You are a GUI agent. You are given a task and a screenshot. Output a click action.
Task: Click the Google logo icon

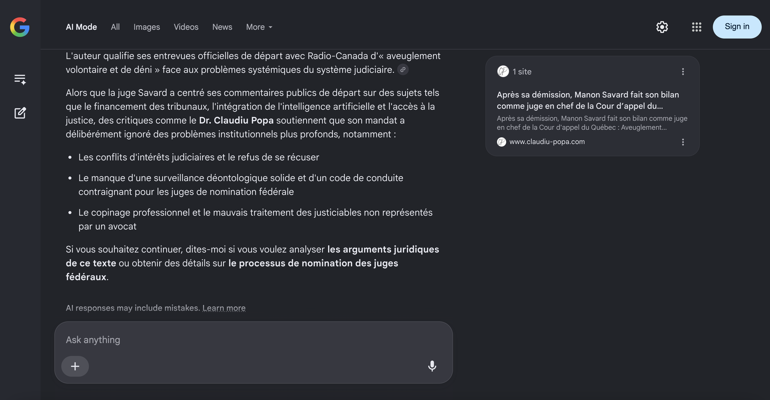click(x=20, y=27)
